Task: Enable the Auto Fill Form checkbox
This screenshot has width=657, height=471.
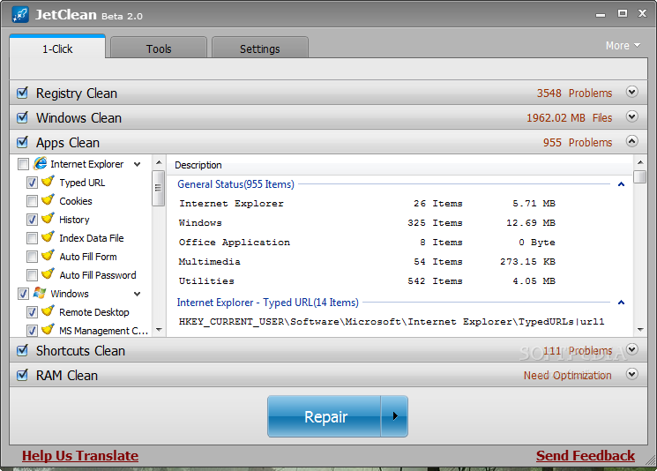Action: [x=32, y=257]
